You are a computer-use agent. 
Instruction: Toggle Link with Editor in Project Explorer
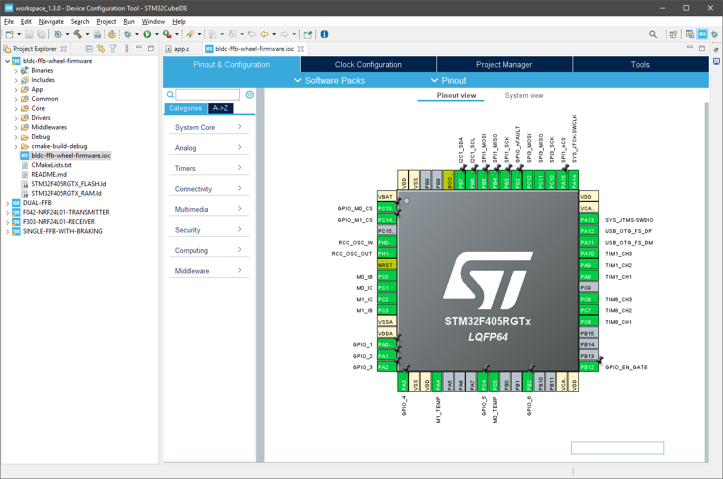pyautogui.click(x=100, y=48)
